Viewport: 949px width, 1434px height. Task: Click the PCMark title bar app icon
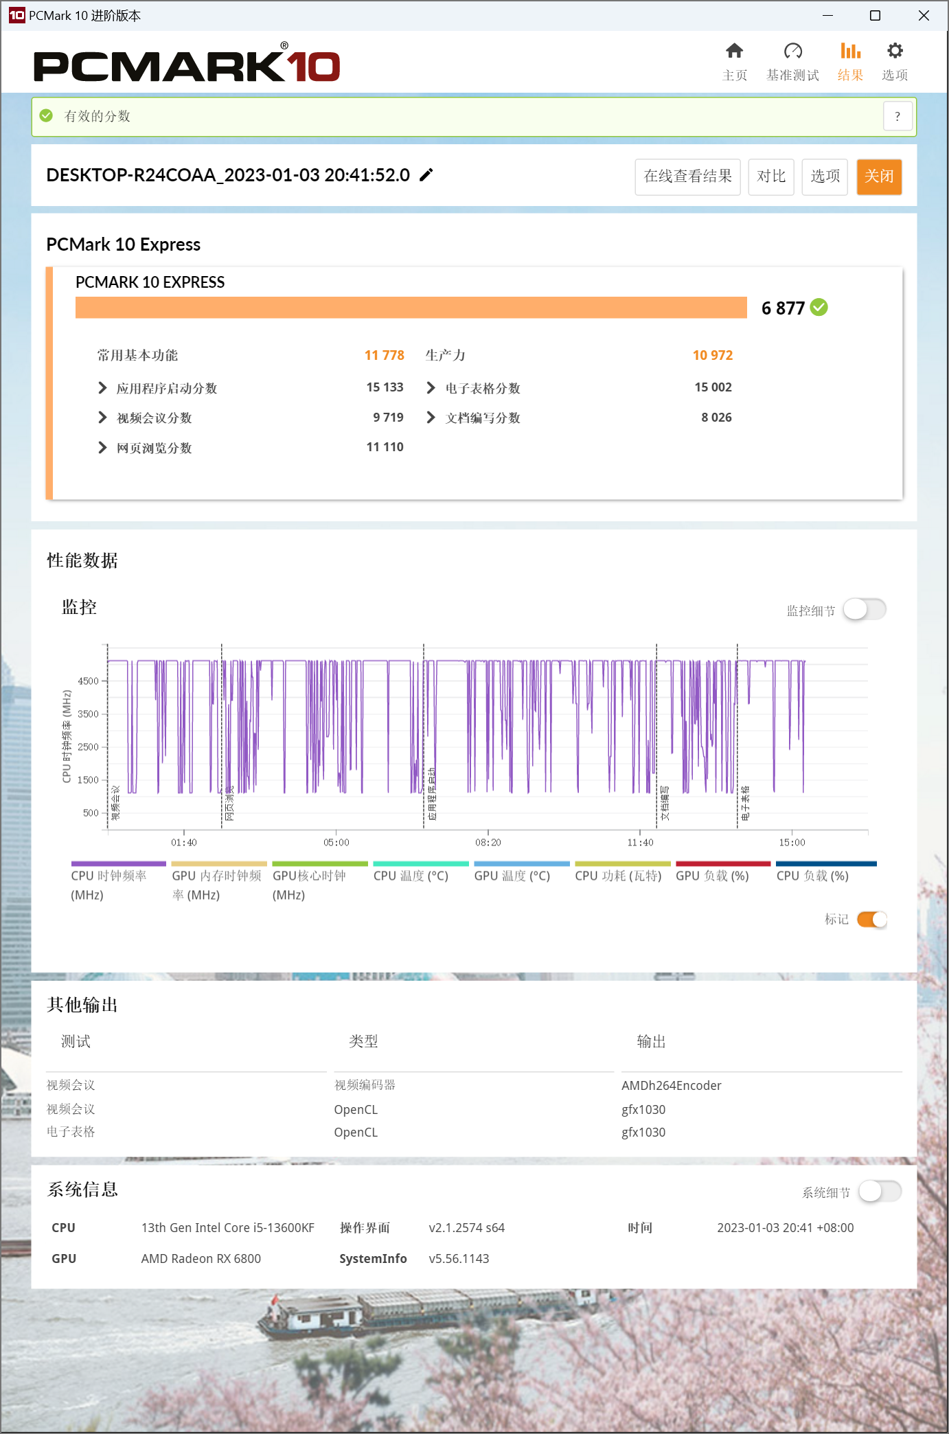tap(16, 15)
